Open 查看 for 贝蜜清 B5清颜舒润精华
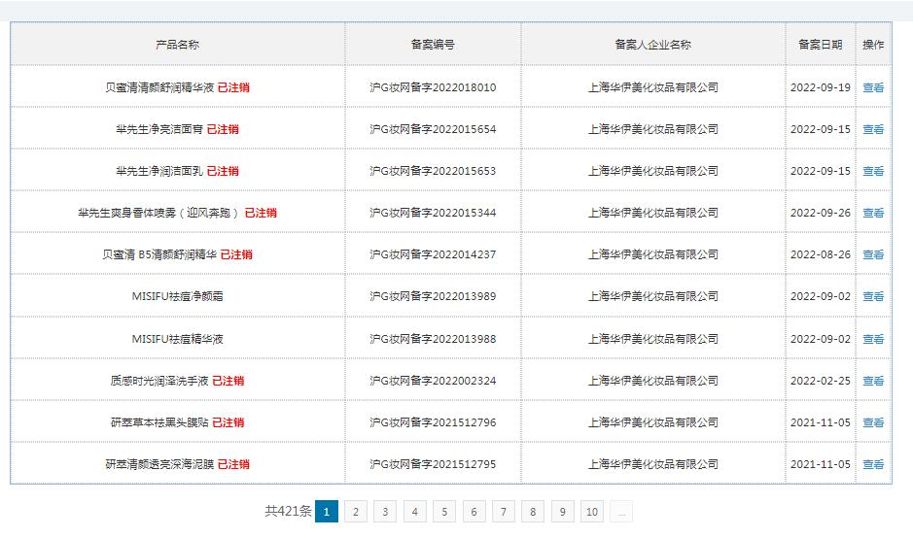Image resolution: width=913 pixels, height=538 pixels. pos(872,254)
